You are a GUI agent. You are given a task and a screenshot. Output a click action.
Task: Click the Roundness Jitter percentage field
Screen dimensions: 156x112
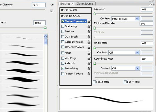click(147, 59)
